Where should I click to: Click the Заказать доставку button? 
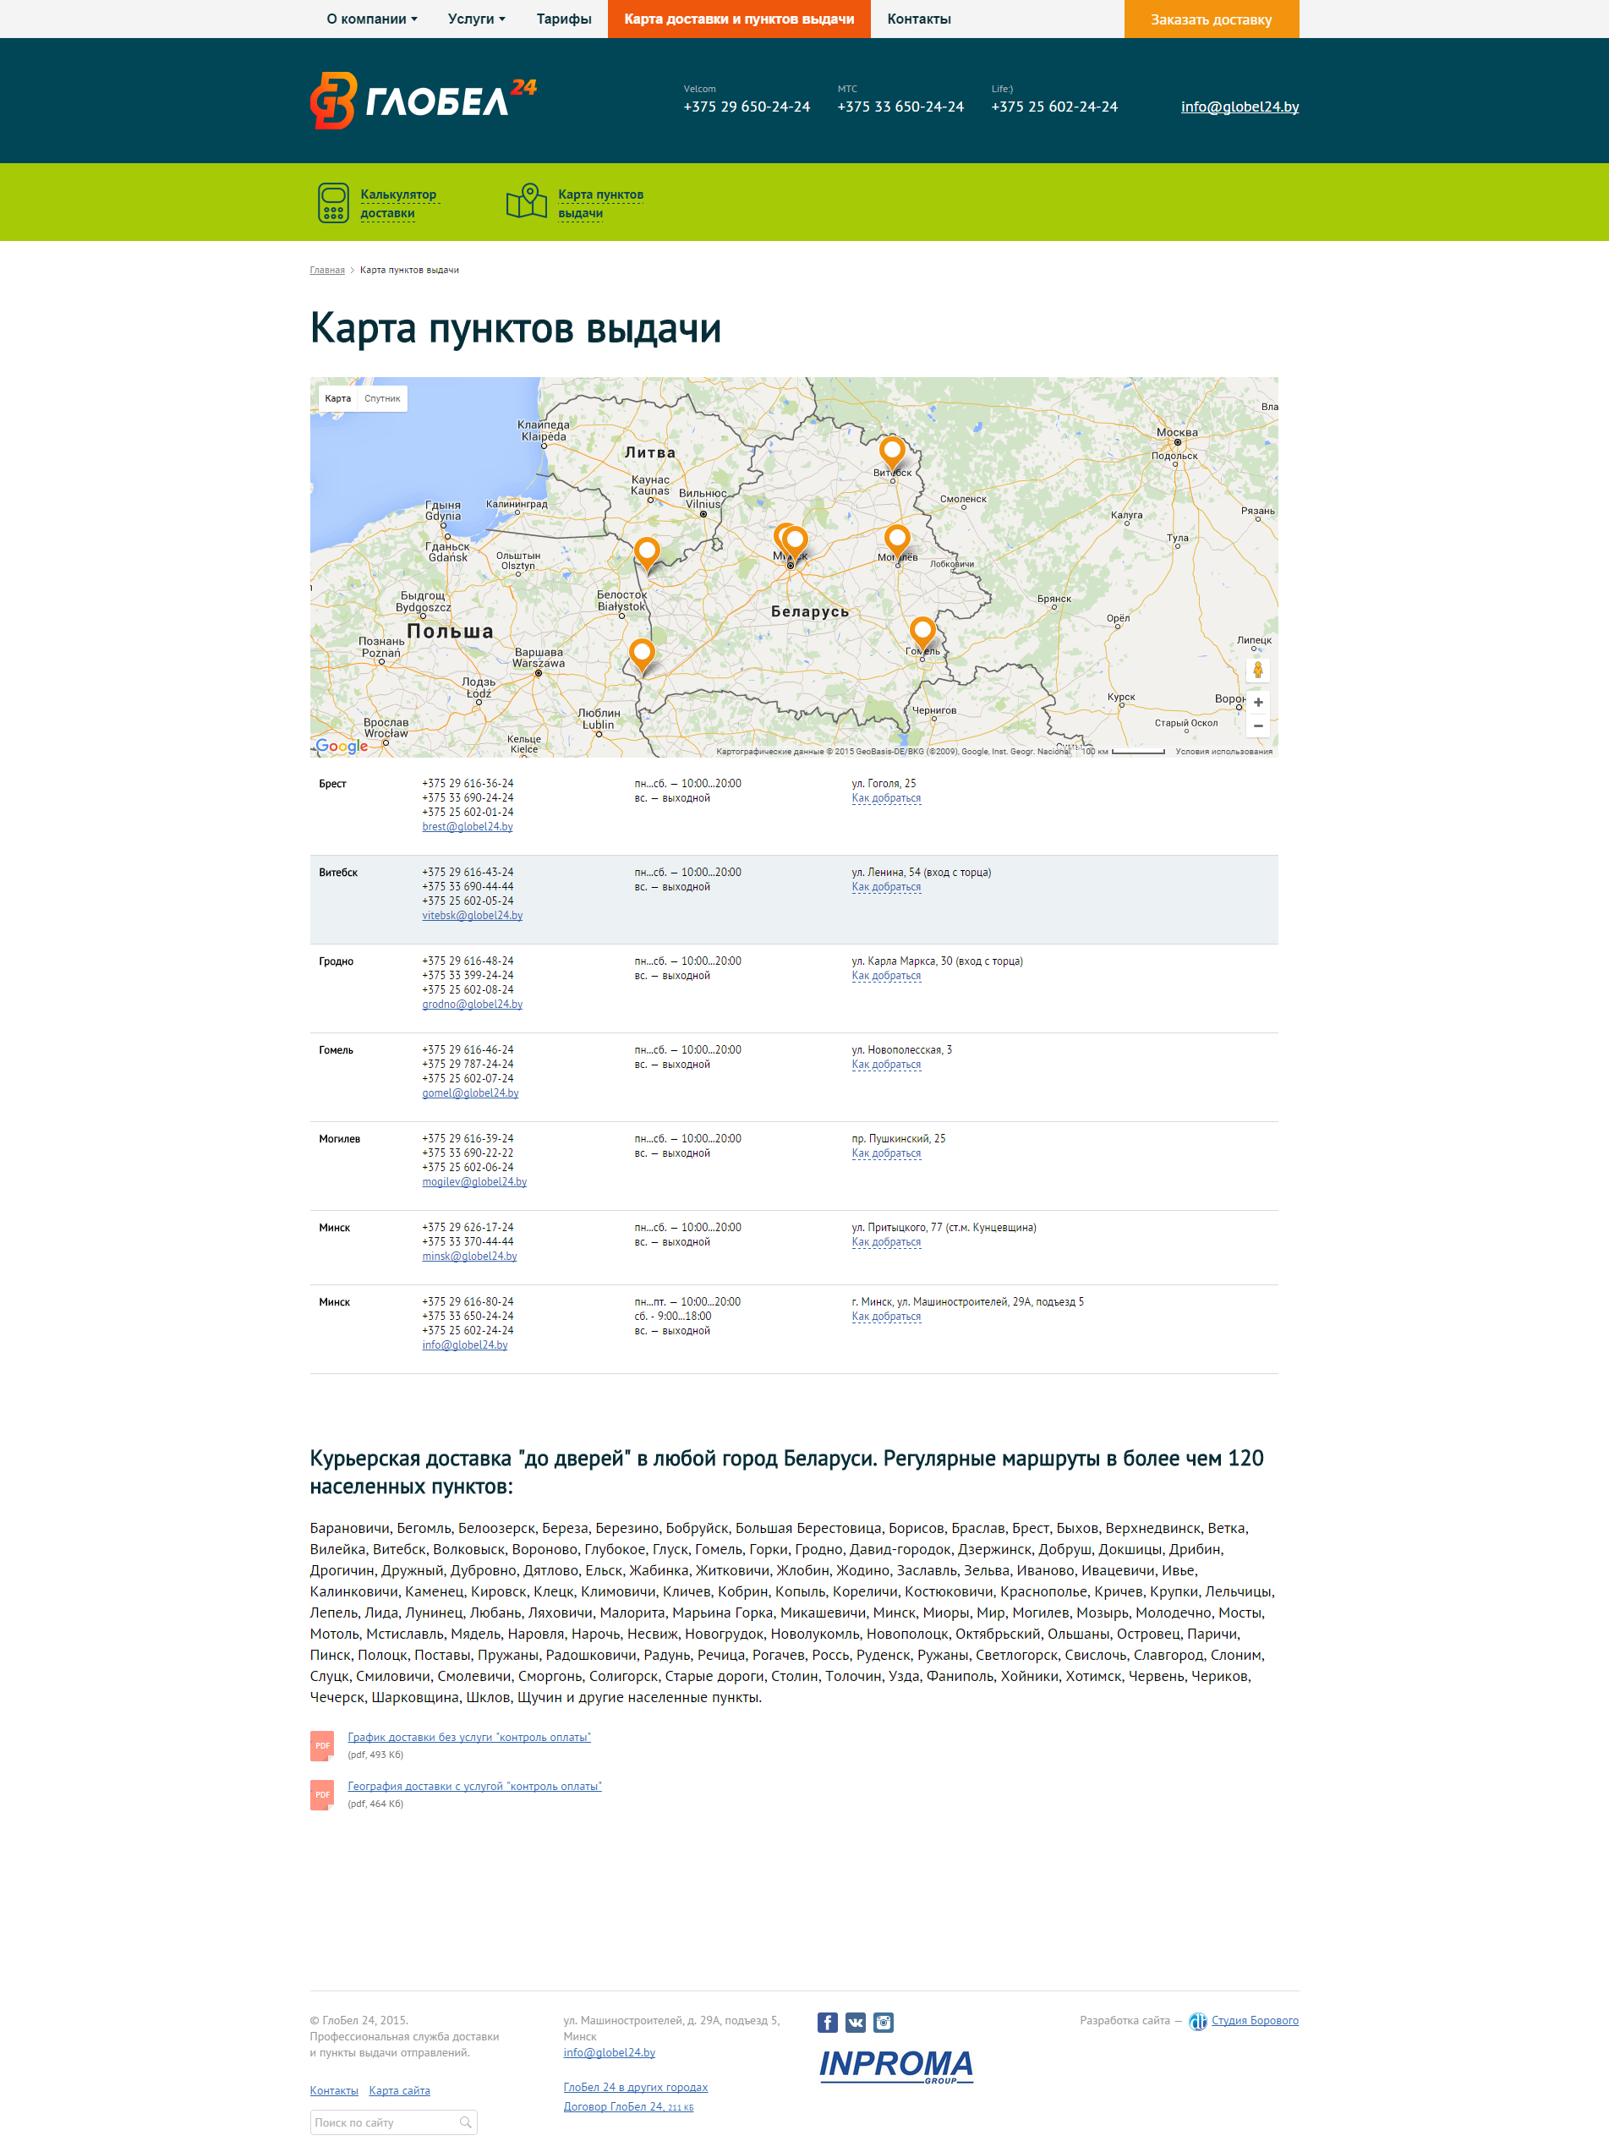point(1211,19)
